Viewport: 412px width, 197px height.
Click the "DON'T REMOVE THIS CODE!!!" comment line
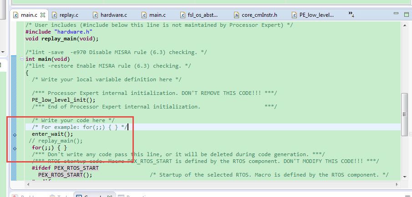pyautogui.click(x=154, y=93)
